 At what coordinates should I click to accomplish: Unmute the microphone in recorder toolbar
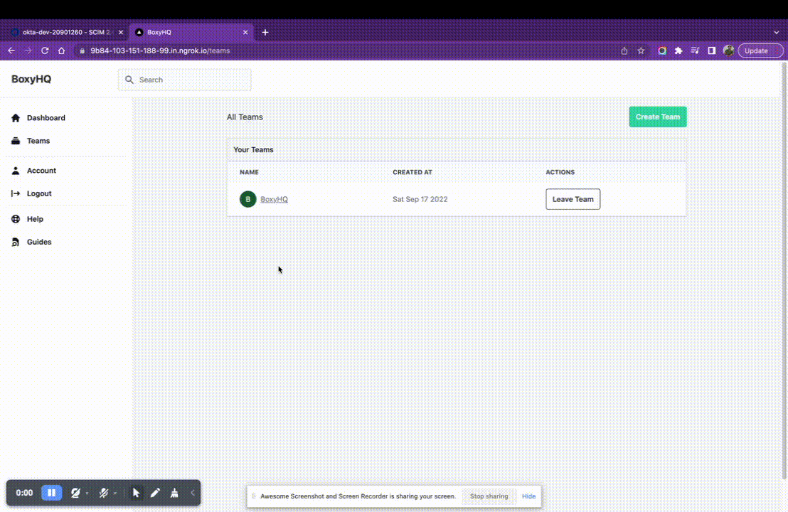(x=103, y=493)
